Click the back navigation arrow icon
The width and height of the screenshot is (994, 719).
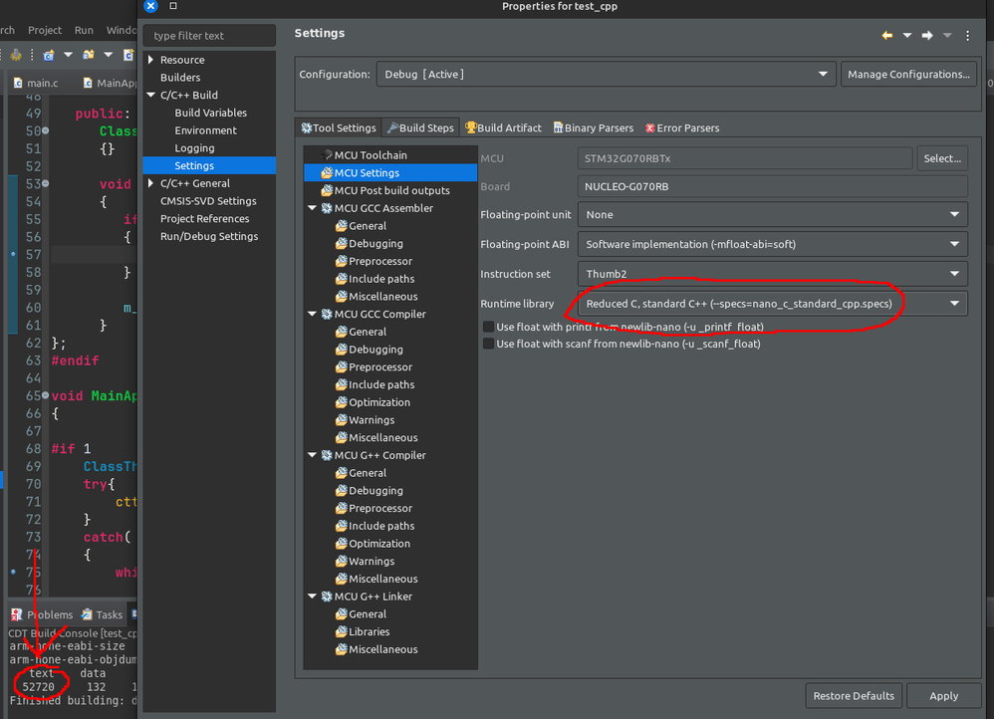click(887, 36)
